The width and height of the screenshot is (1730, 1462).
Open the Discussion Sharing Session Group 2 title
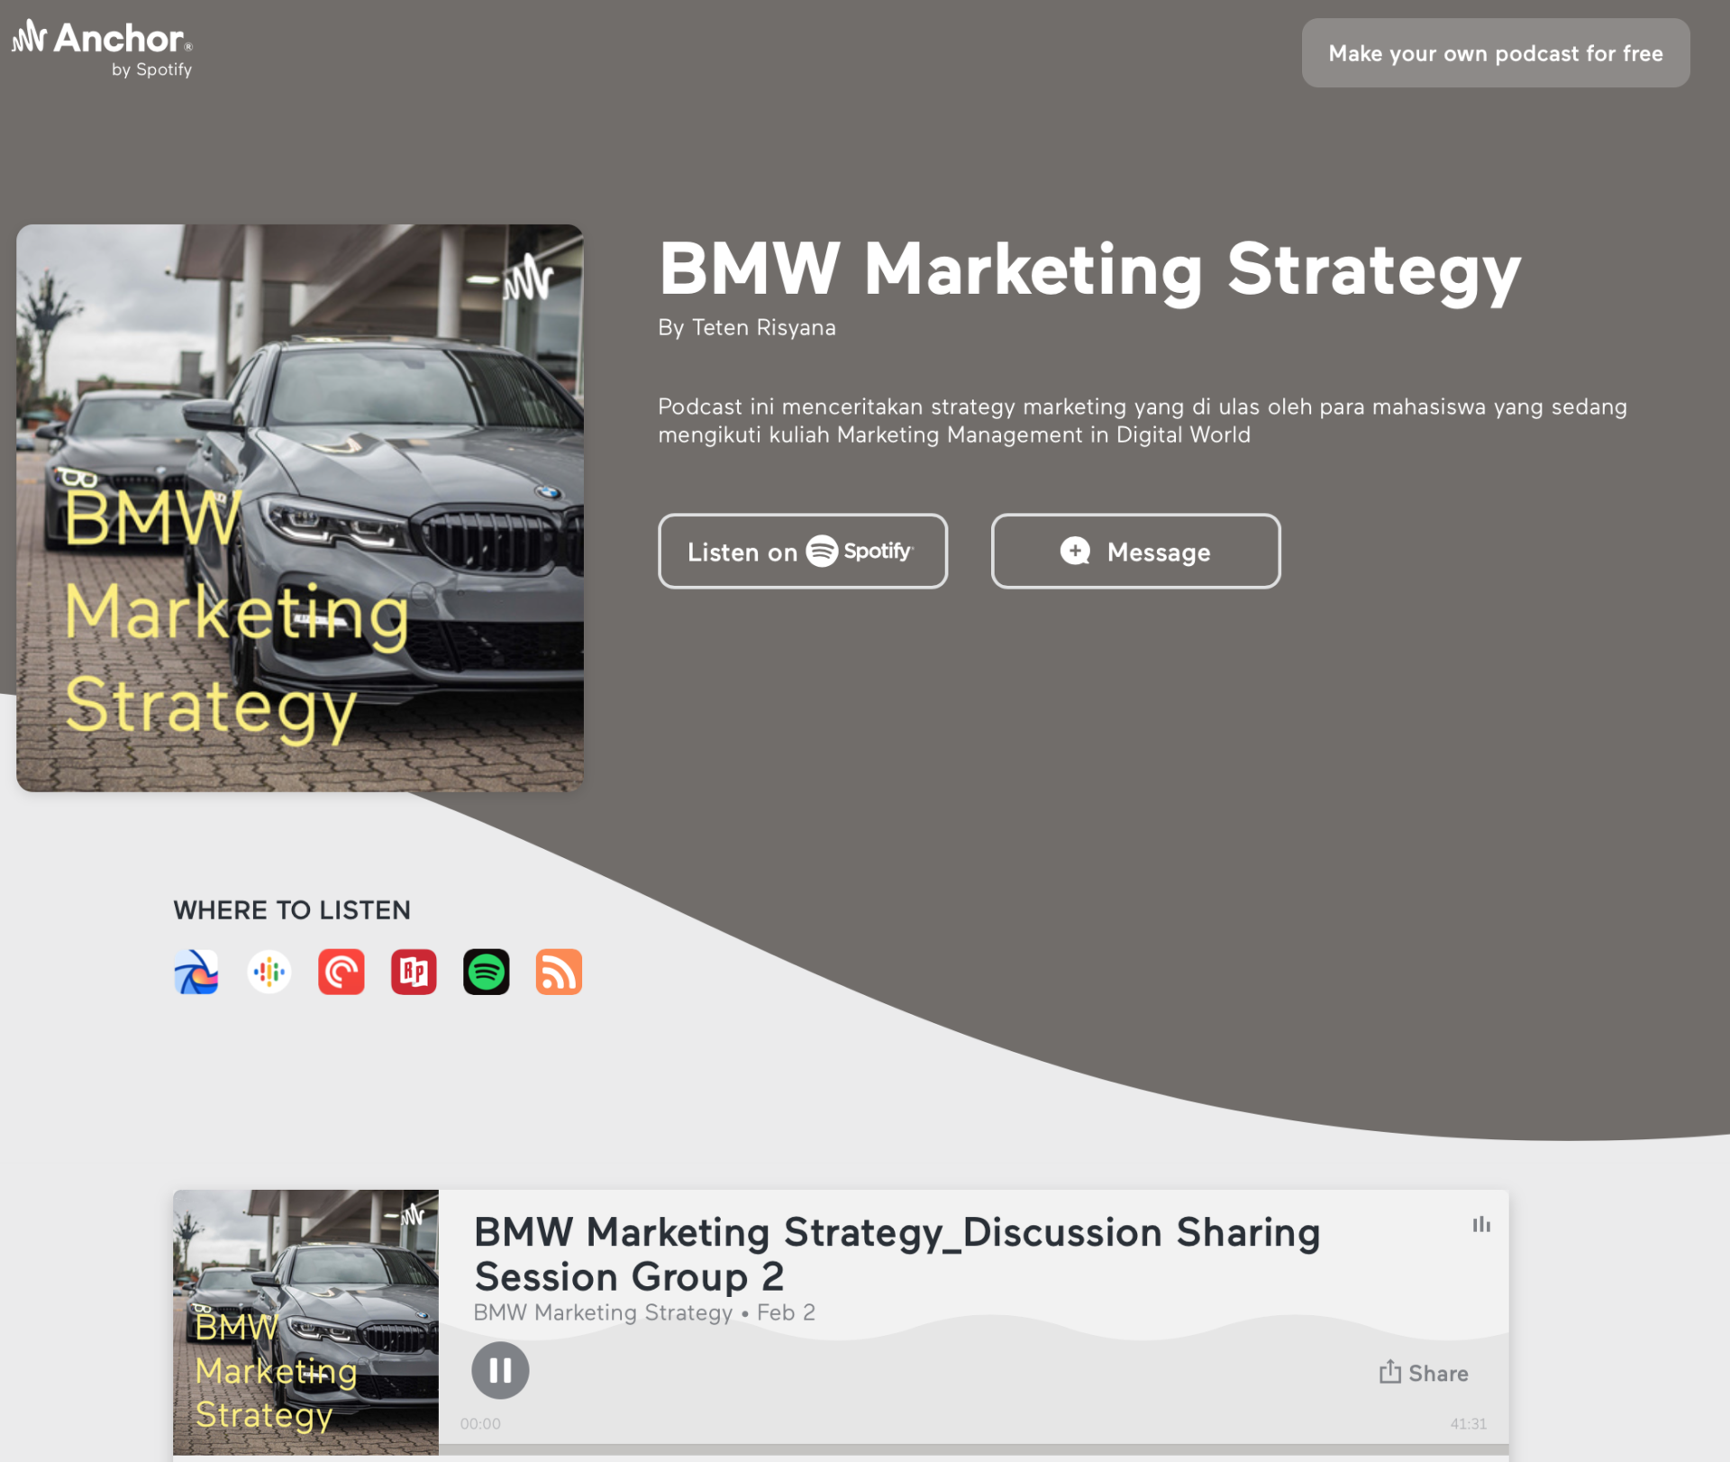[x=897, y=1254]
